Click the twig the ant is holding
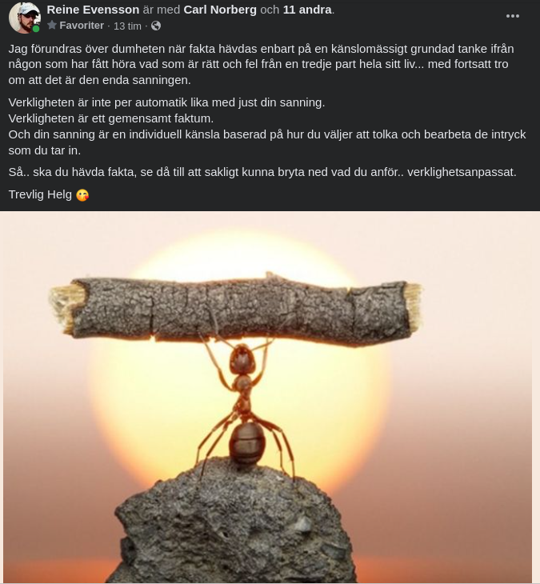This screenshot has height=584, width=540. [236, 310]
